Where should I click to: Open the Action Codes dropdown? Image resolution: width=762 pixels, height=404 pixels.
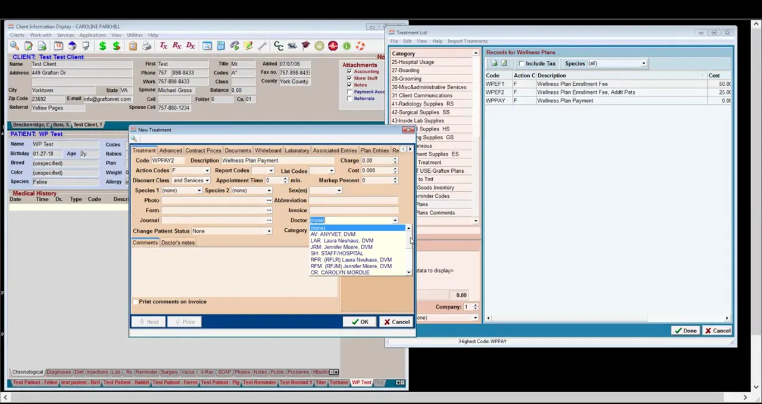pyautogui.click(x=207, y=170)
